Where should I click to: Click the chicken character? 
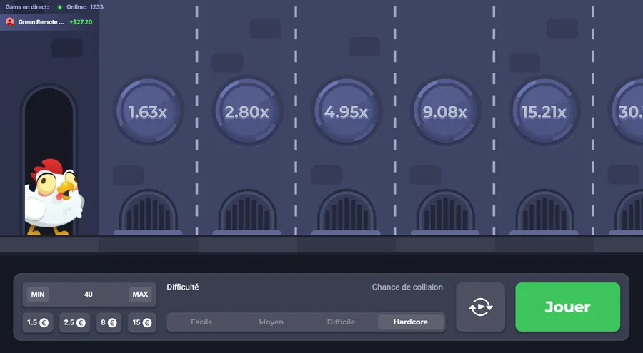pyautogui.click(x=54, y=197)
